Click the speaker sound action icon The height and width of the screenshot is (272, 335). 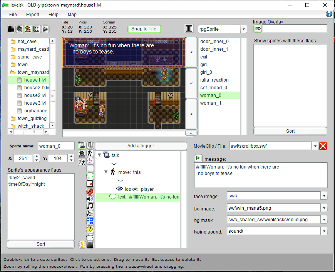tap(90, 199)
